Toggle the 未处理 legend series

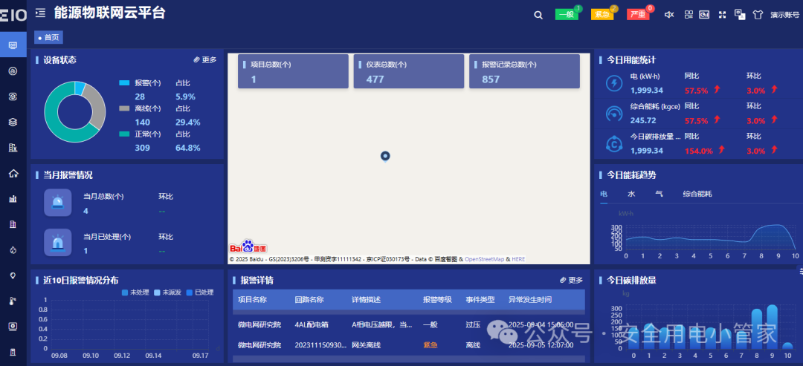click(135, 293)
